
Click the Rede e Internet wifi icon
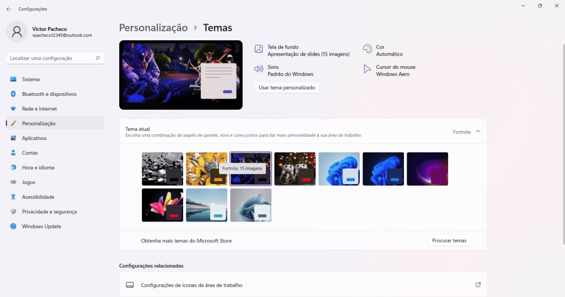pyautogui.click(x=13, y=109)
